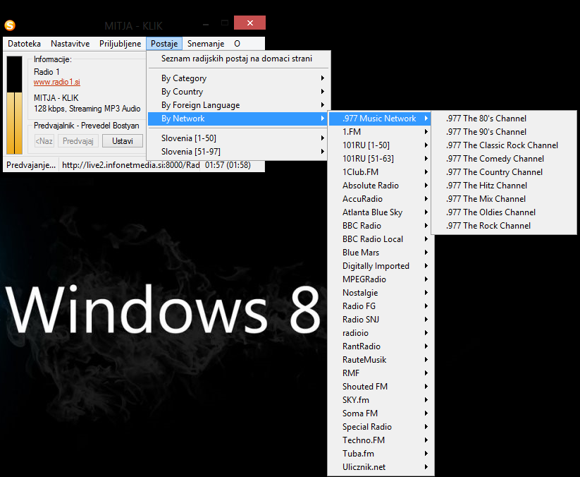Click the Ustavi (stop) button

[x=123, y=141]
